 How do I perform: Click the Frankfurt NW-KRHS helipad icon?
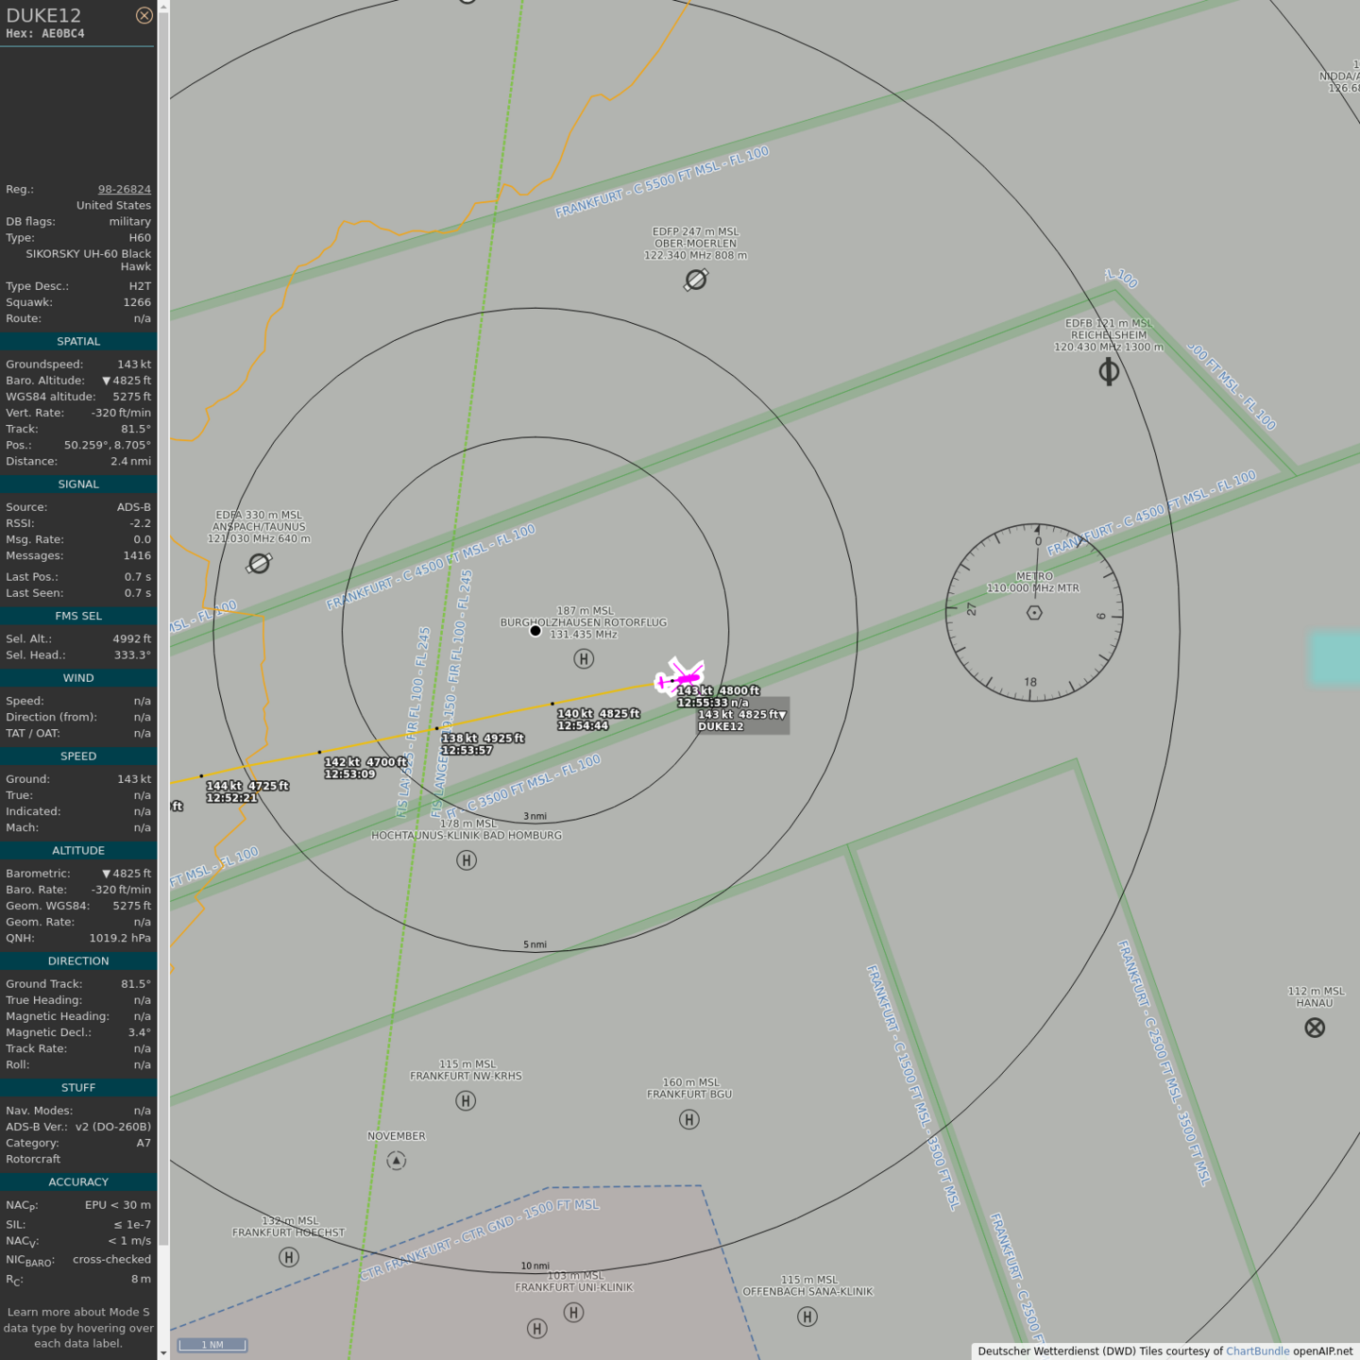466,1100
